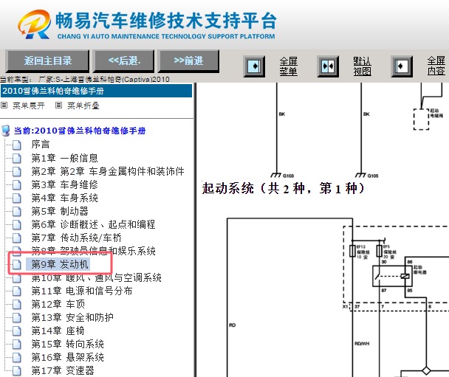Open 第1章 一般信息
The width and height of the screenshot is (449, 377).
64,158
